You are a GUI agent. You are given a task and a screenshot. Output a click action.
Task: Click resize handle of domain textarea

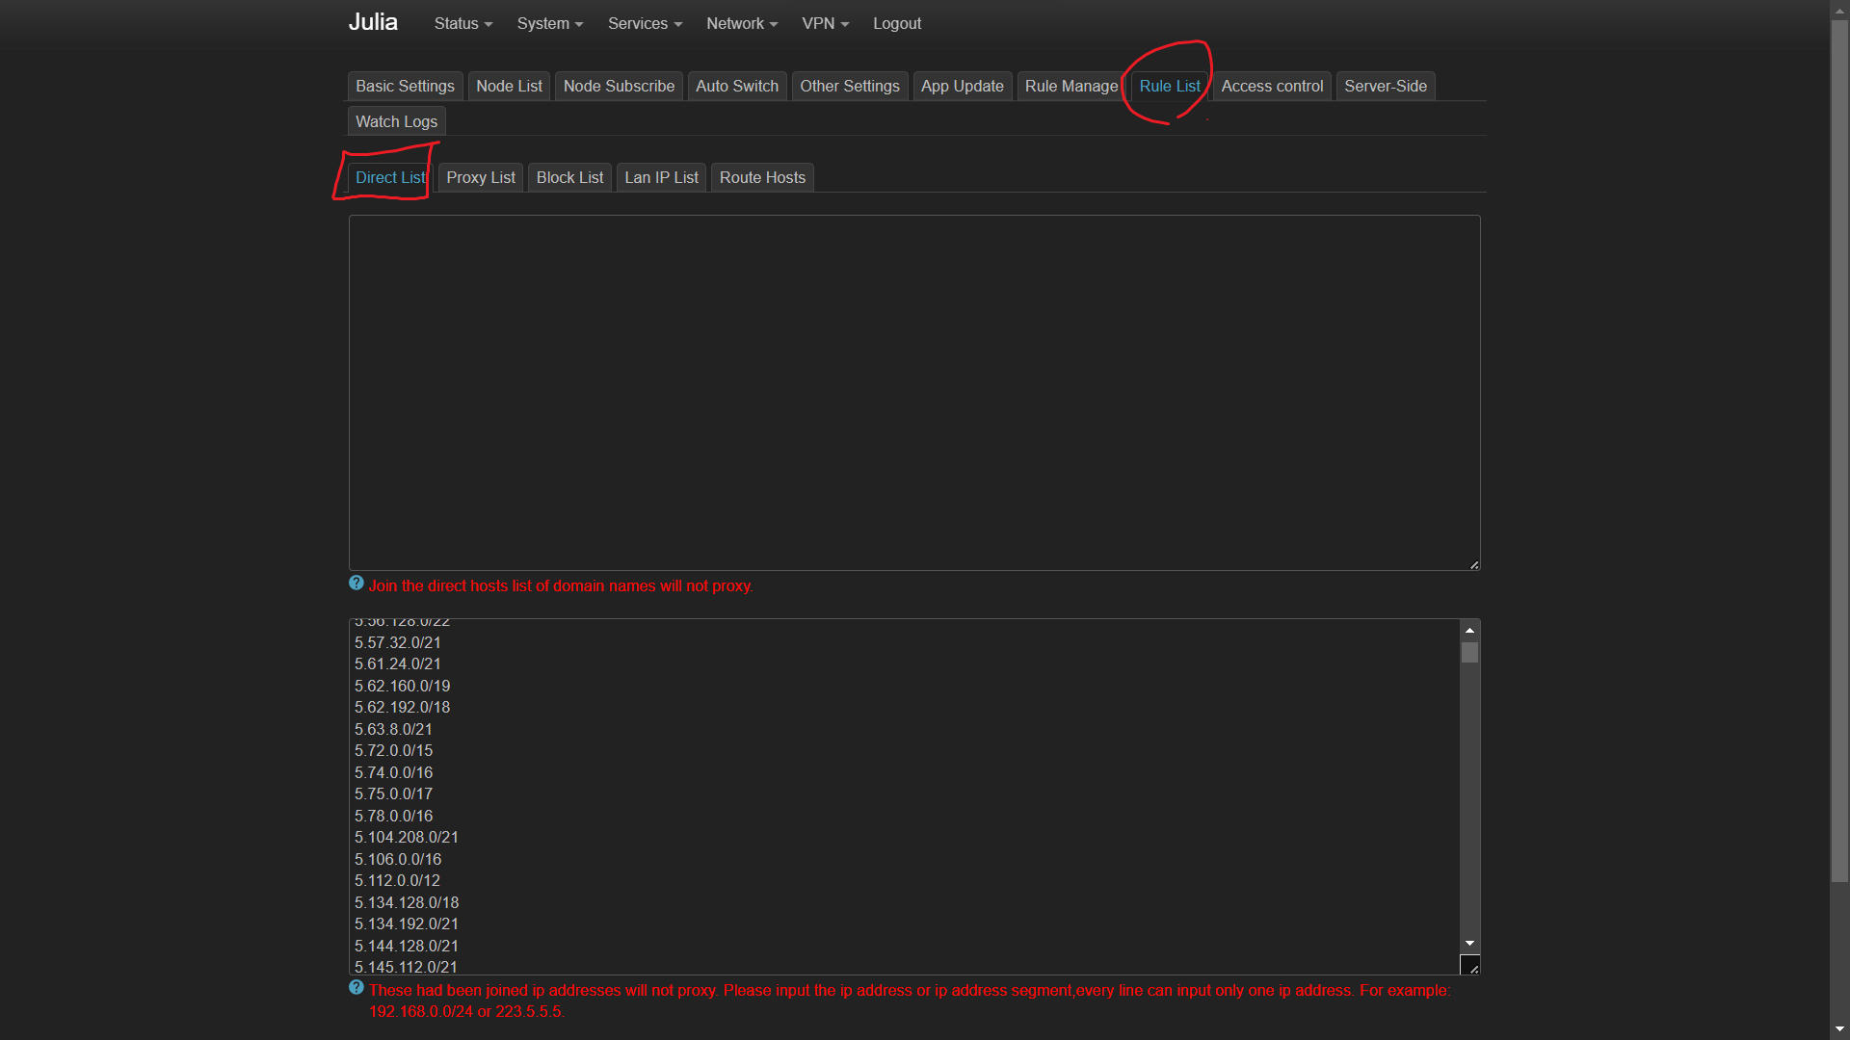click(x=1474, y=564)
